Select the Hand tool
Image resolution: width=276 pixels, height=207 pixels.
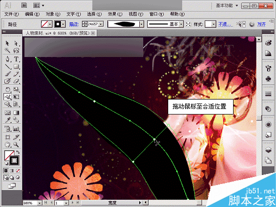click(7, 144)
